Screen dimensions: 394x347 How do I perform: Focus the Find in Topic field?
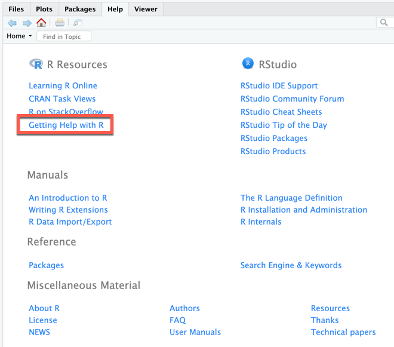pos(64,36)
